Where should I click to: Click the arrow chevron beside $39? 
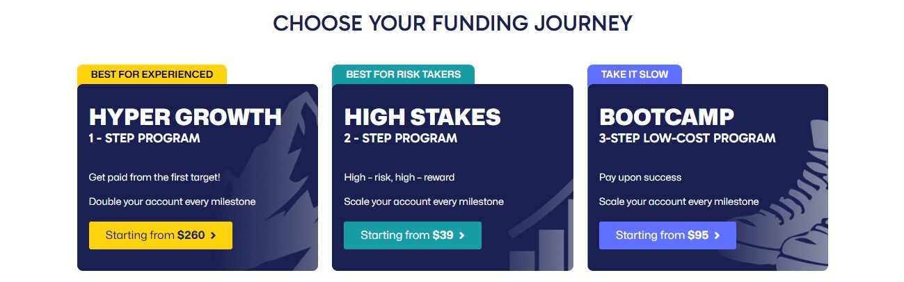461,235
